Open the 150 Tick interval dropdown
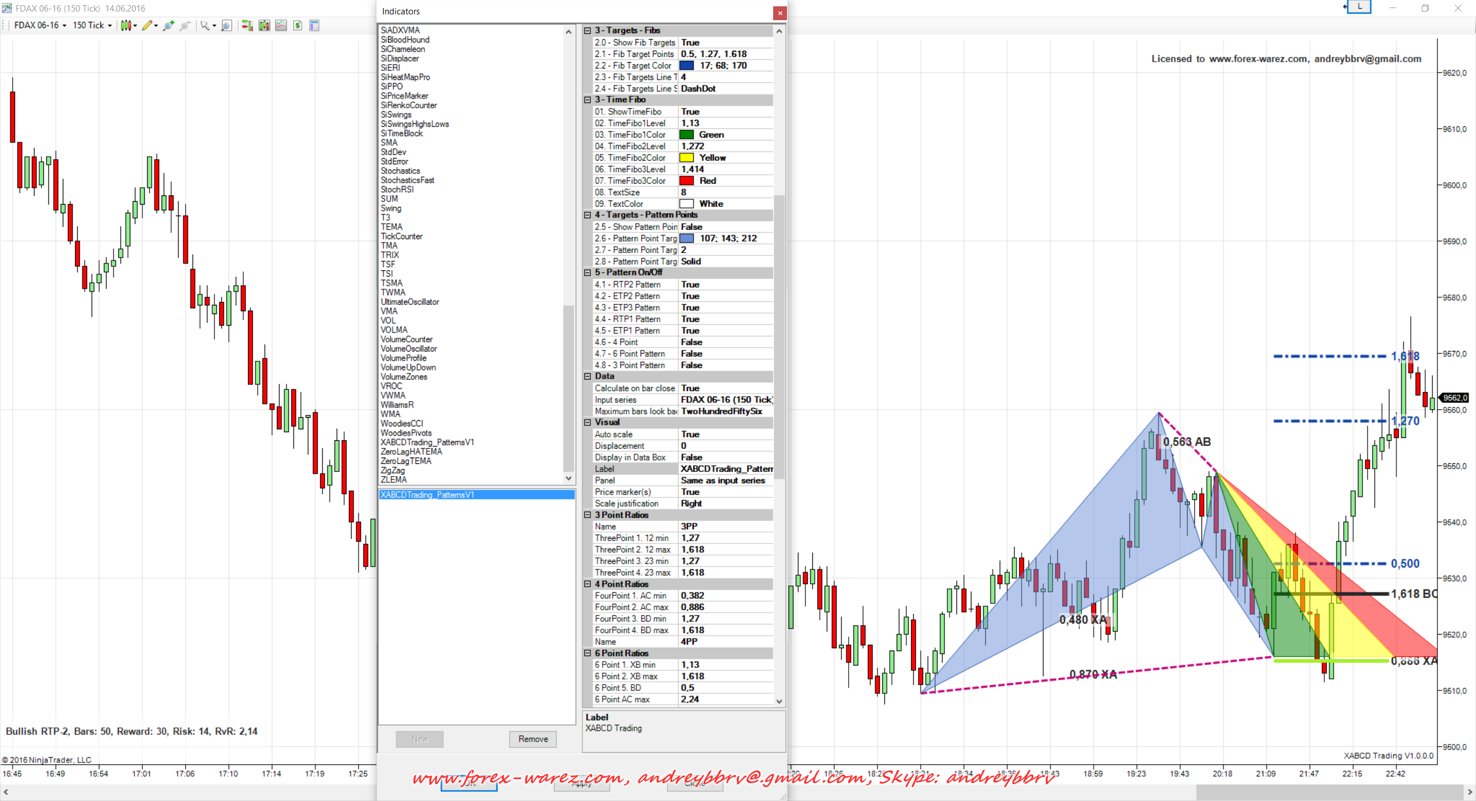 [x=92, y=25]
